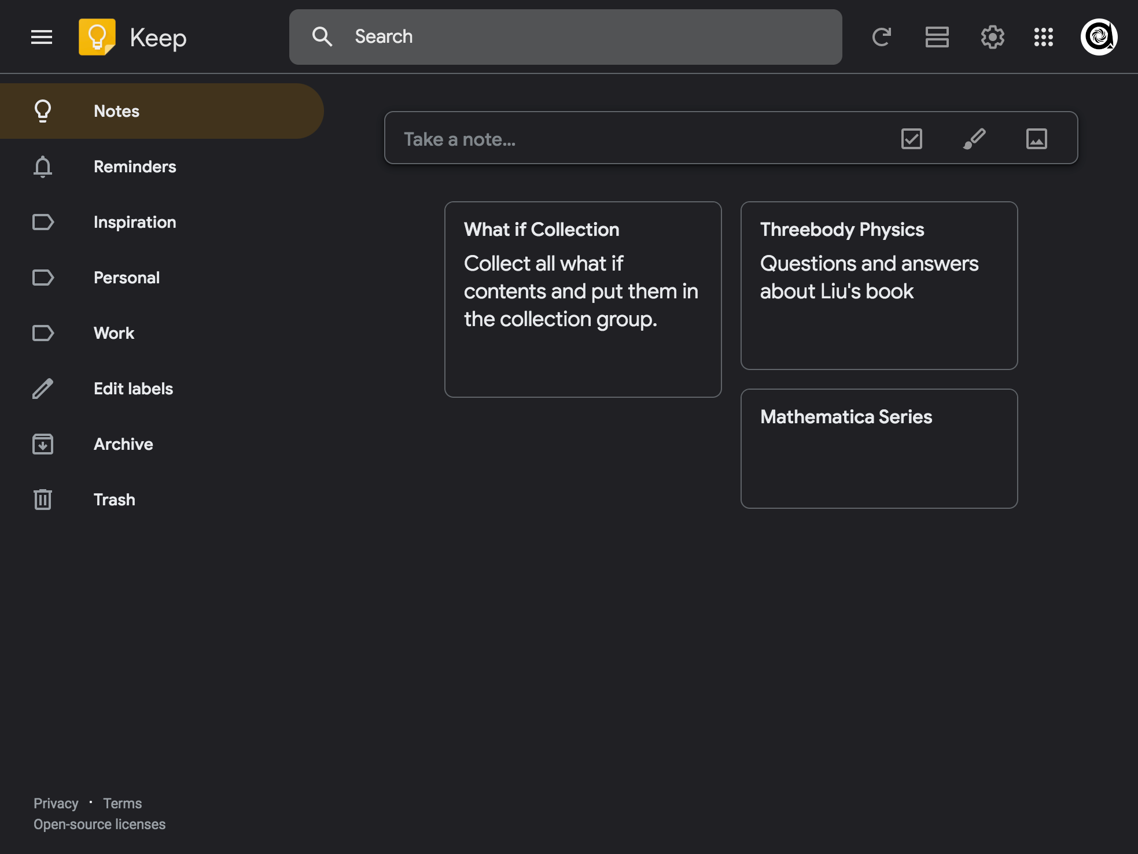Screen dimensions: 1138x854
Task: Toggle the sidebar with the hamburger menu
Action: click(41, 36)
